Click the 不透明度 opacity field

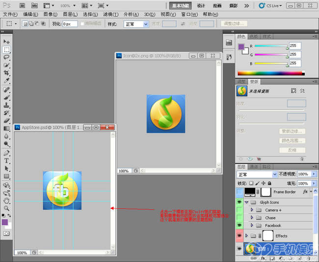click(304, 174)
